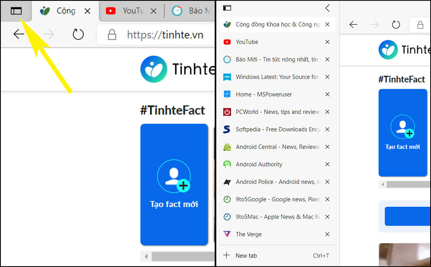Select Home - MSPoweruser tab
431x267 pixels.
click(277, 94)
